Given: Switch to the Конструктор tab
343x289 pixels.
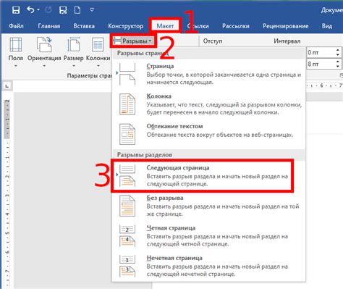Looking at the screenshot, I should pyautogui.click(x=125, y=26).
